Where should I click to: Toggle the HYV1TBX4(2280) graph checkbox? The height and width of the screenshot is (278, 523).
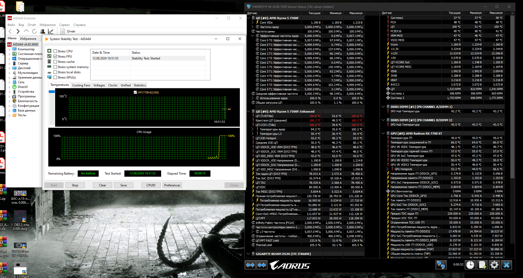[x=135, y=92]
